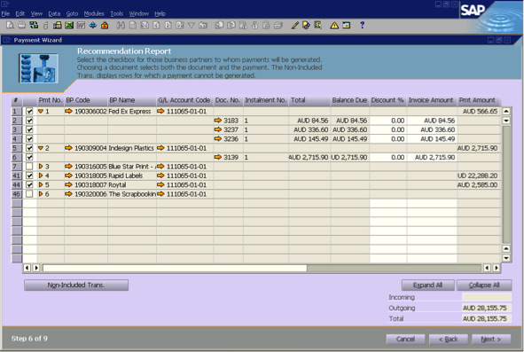This screenshot has height=352, width=524.
Task: Click the printer icon in toolbar
Action: point(21,25)
